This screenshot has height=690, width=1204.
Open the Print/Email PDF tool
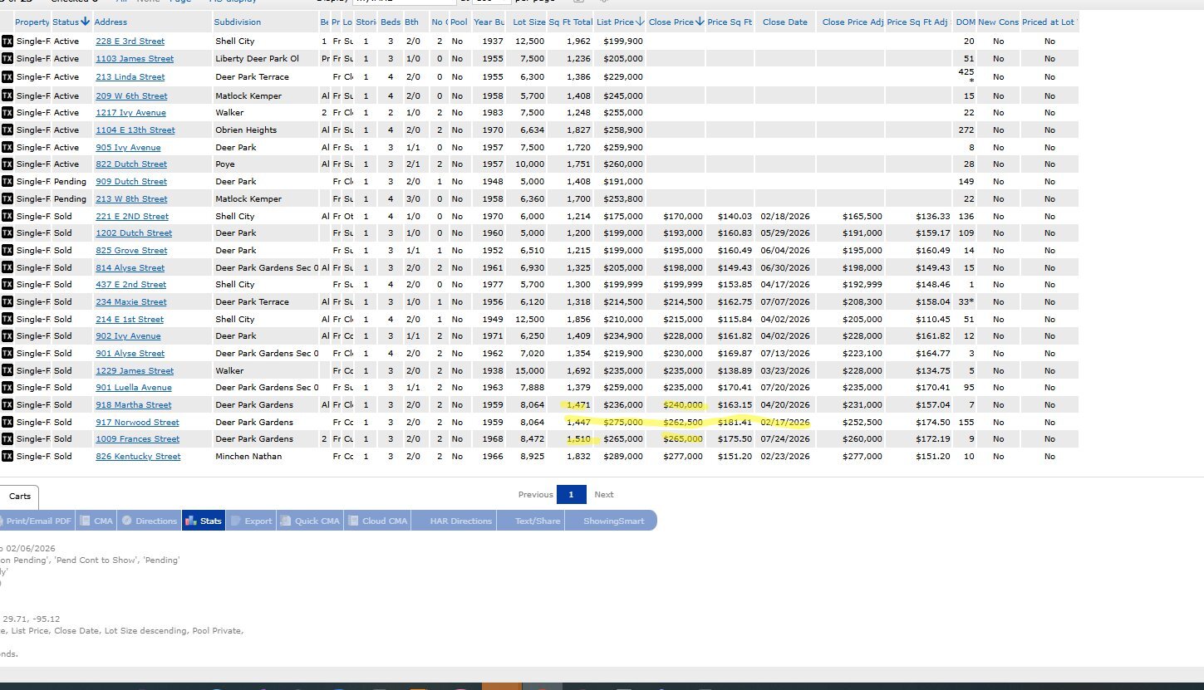[x=37, y=521]
